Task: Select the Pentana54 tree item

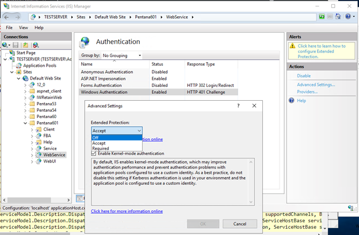Action: point(47,110)
